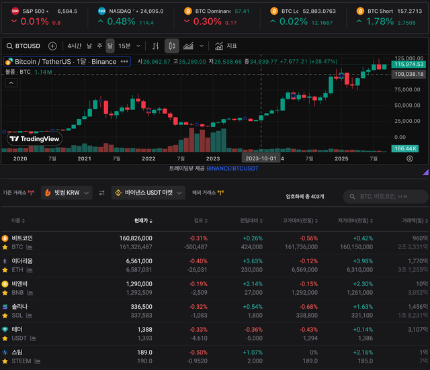Viewport: 430px width, 370px height.
Task: Click the BTC Short ticker
Action: [x=389, y=16]
